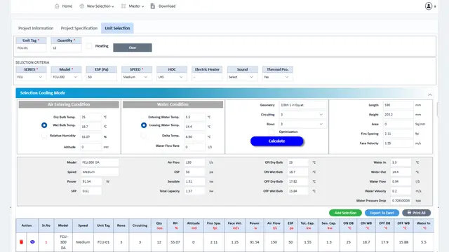Click printer icon in Print All button
Image resolution: width=449 pixels, height=252 pixels.
click(409, 213)
